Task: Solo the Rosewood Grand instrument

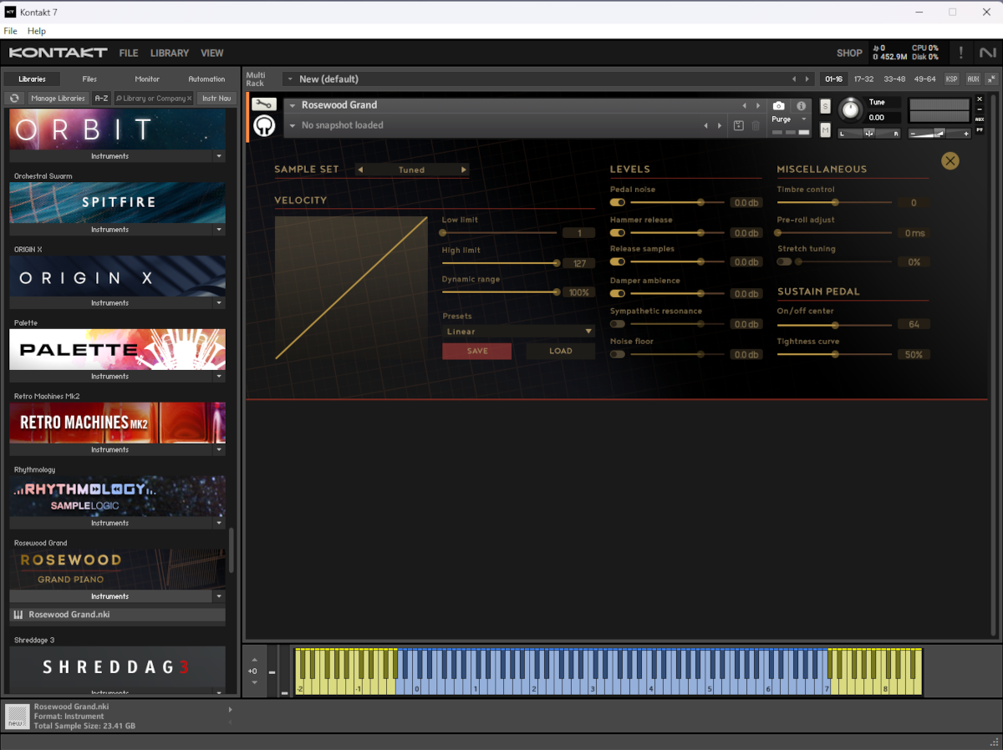Action: pyautogui.click(x=825, y=106)
